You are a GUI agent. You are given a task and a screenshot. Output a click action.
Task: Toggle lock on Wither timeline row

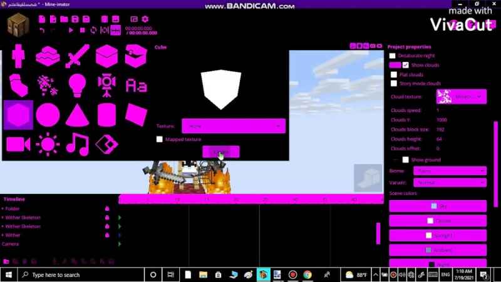(107, 235)
